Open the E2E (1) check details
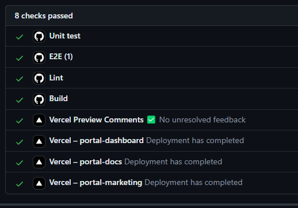Image resolution: width=298 pixels, height=208 pixels. pyautogui.click(x=61, y=57)
